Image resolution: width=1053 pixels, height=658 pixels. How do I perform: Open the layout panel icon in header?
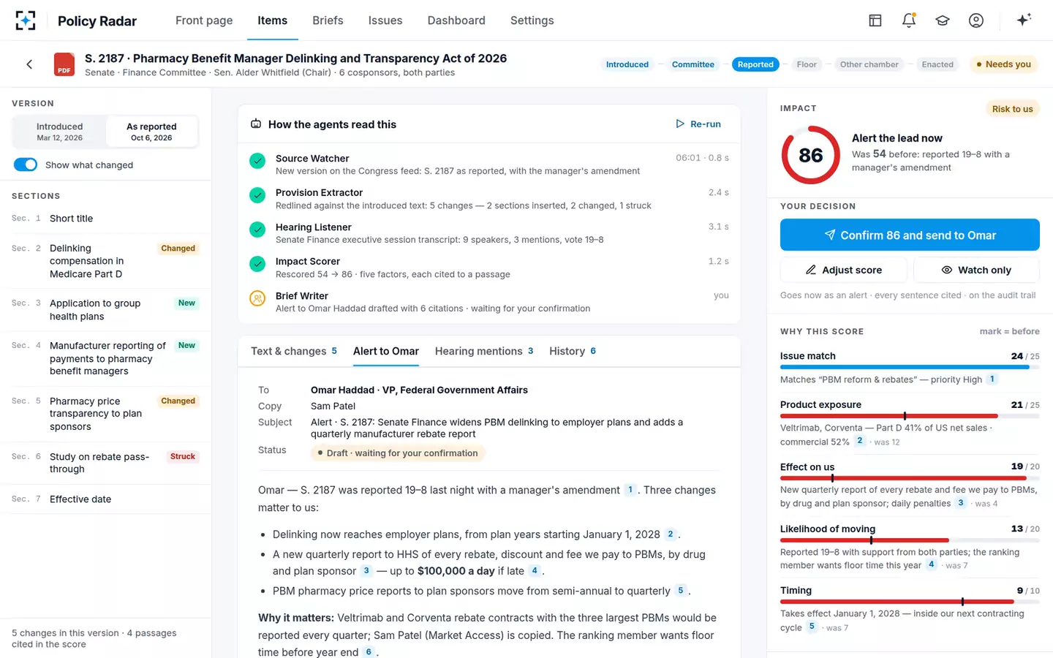[x=875, y=20]
